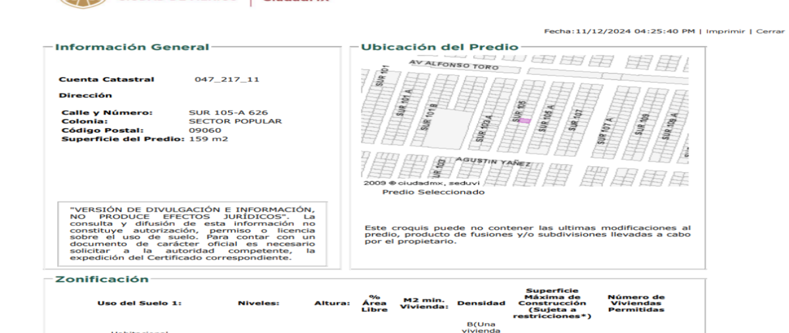Click the 'AV ALFONSO TORO' street label
Image resolution: width=789 pixels, height=333 pixels.
click(454, 66)
